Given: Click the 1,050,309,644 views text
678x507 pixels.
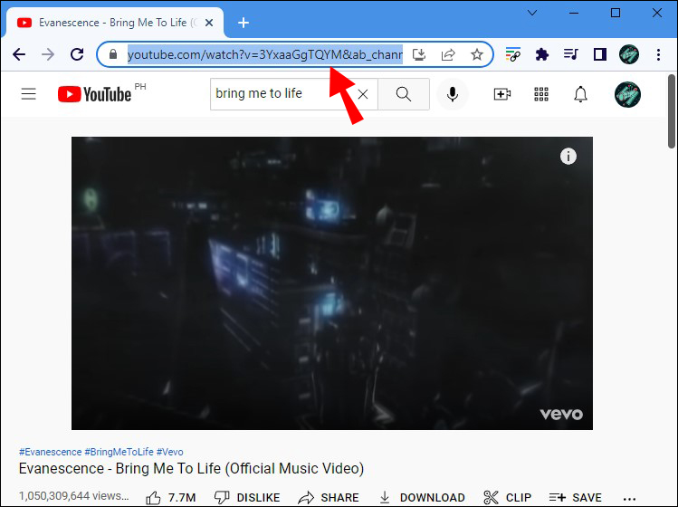Looking at the screenshot, I should [x=73, y=496].
